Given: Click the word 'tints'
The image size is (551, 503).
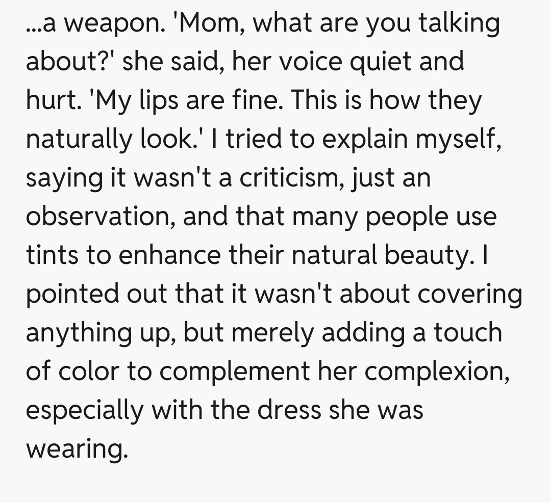Looking at the screenshot, I should [53, 255].
